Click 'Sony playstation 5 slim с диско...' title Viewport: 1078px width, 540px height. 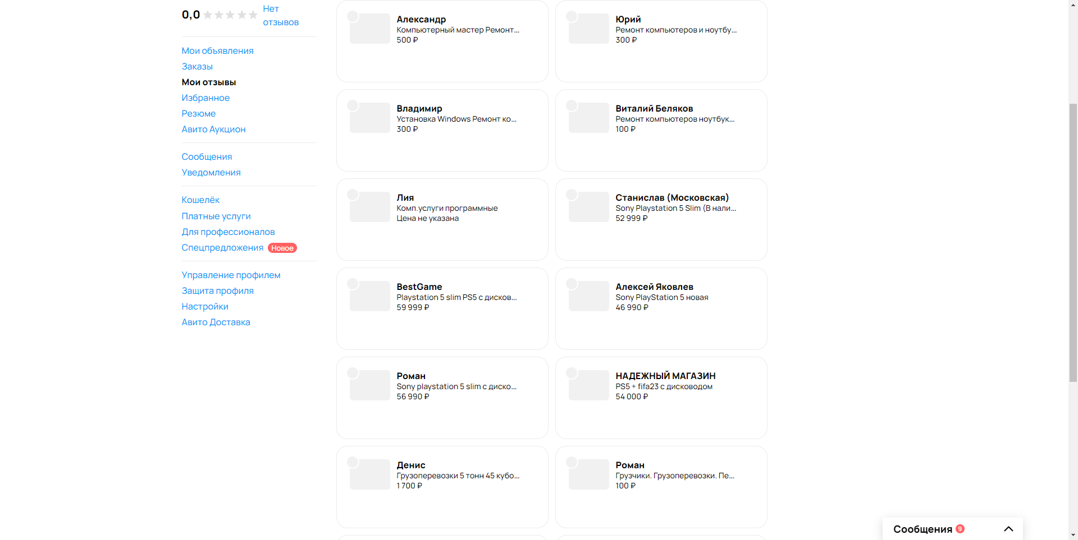tap(456, 387)
